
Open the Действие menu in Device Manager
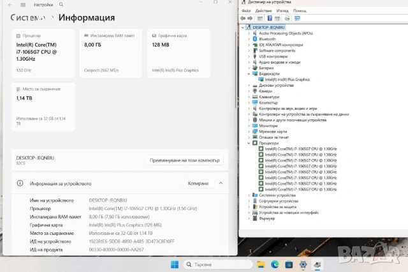pyautogui.click(x=263, y=11)
